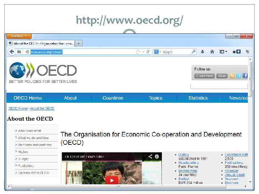Click the horizontal scrollbar thumb
The image size is (259, 194).
tap(119, 186)
